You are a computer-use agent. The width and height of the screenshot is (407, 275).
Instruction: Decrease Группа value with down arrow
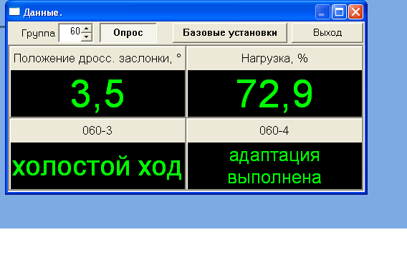[x=87, y=37]
